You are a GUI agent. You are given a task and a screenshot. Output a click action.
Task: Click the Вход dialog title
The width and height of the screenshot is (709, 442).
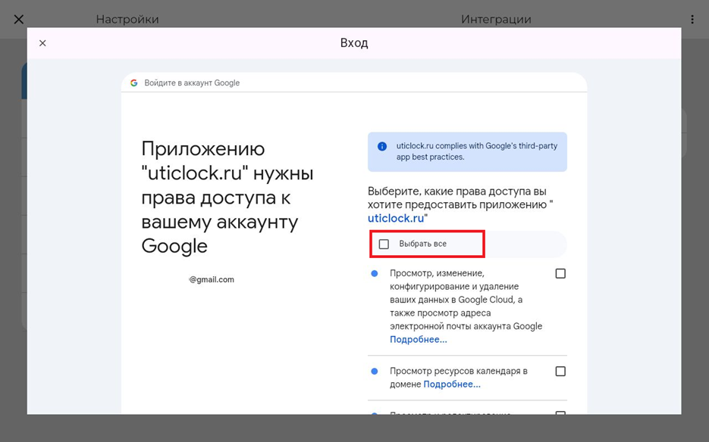354,43
